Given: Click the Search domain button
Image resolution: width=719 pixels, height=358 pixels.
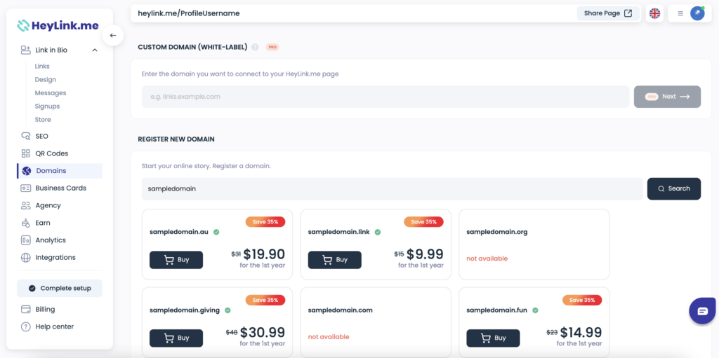Looking at the screenshot, I should click(673, 188).
